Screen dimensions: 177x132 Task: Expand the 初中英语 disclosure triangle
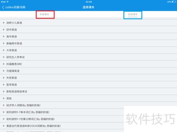click(4, 30)
